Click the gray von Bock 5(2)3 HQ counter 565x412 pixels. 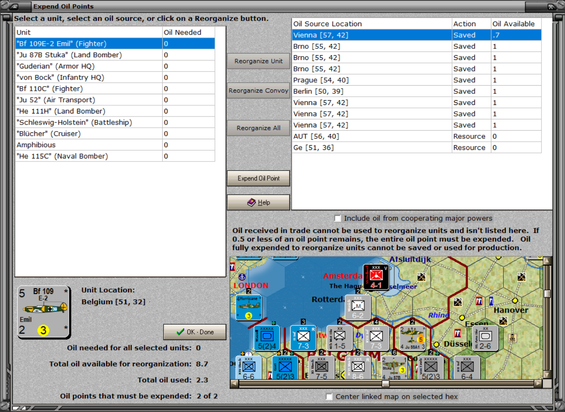pos(431,368)
